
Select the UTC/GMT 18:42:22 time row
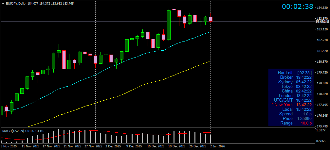click(293, 100)
